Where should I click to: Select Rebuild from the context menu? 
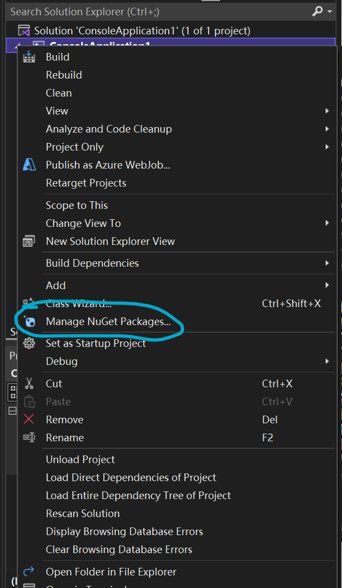pyautogui.click(x=64, y=75)
